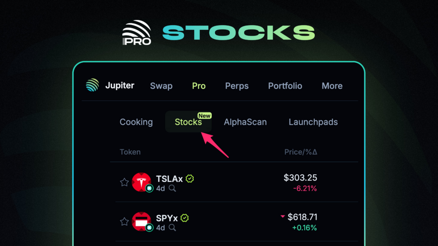Sort by the Token column header

pos(130,152)
